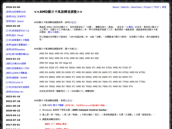Viewport: 172px width, 129px height.
Task: Open the [資訊]台灣2024選舉 sidebar article
Action: tap(16, 63)
